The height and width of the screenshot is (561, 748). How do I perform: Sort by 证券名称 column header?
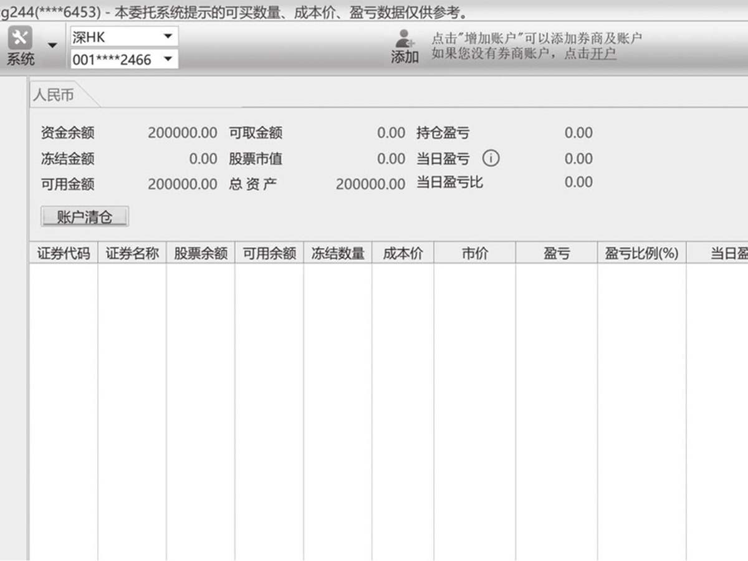pyautogui.click(x=132, y=254)
